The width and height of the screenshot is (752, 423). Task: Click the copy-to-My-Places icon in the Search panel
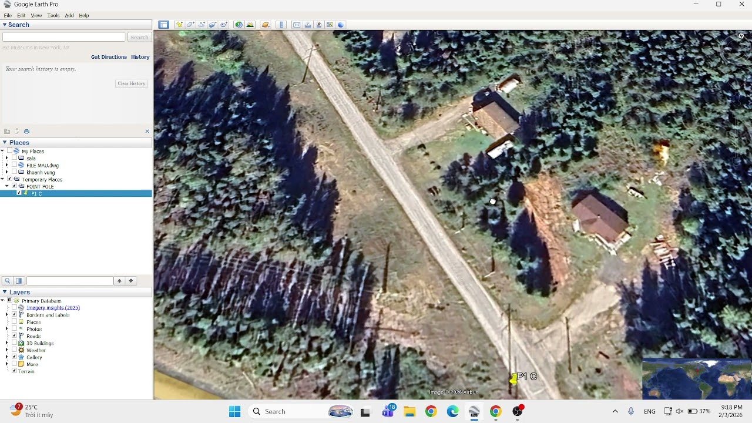pyautogui.click(x=17, y=131)
